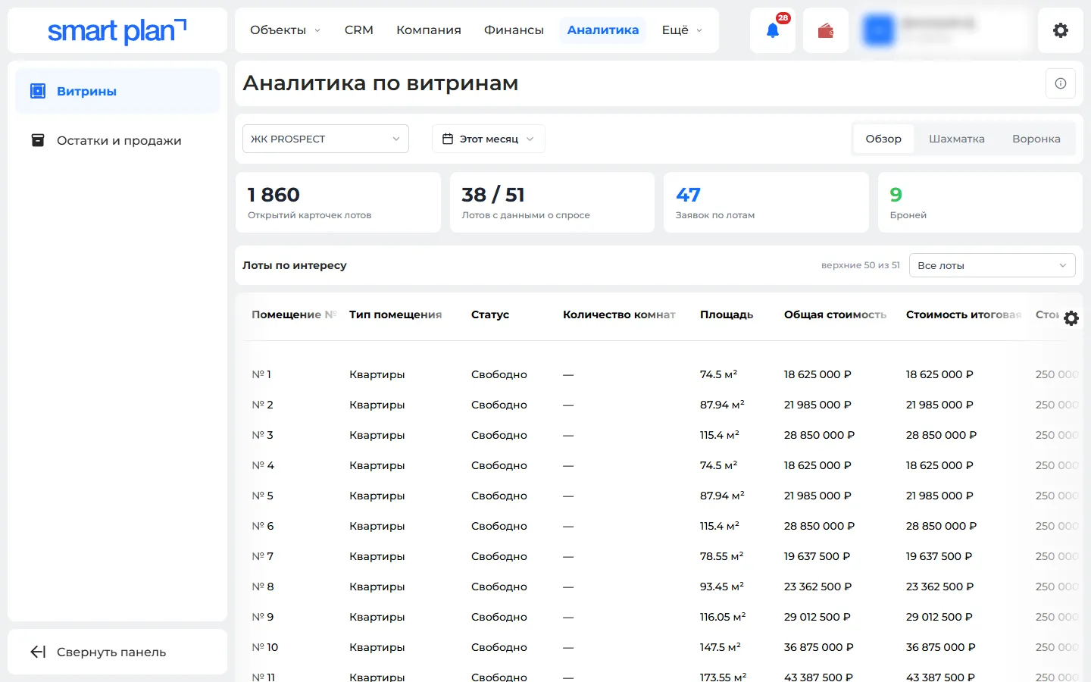This screenshot has height=682, width=1091.
Task: Click total cost 19 637 500 ₽ cell
Action: point(817,556)
